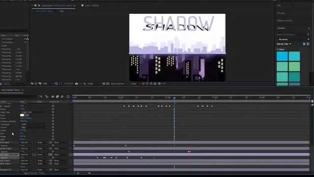
Task: Click the pick whip for Choke property
Action: click(53, 130)
